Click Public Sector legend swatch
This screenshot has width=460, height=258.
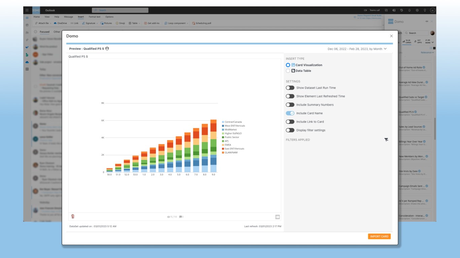[223, 137]
